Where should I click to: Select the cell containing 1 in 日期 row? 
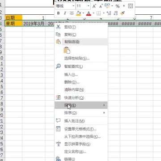pos(34,18)
